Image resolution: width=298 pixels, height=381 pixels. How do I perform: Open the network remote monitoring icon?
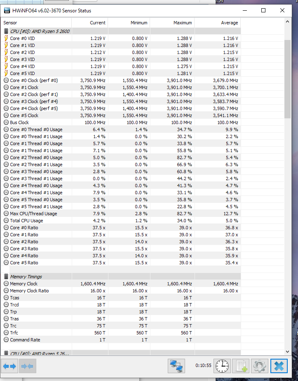pos(176,366)
